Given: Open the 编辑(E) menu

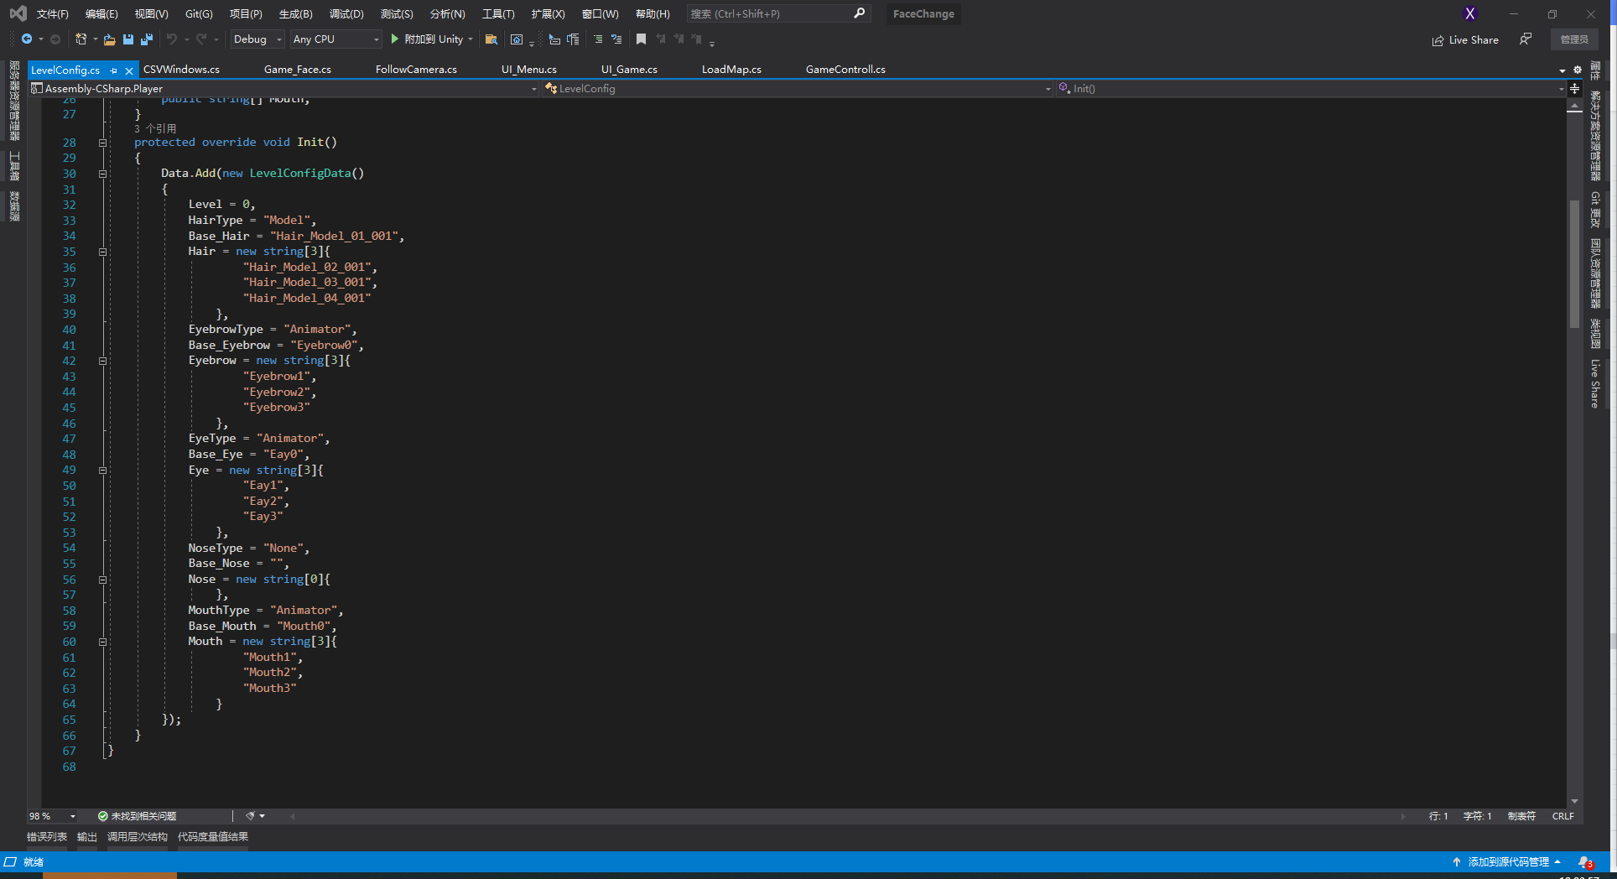Looking at the screenshot, I should point(101,13).
